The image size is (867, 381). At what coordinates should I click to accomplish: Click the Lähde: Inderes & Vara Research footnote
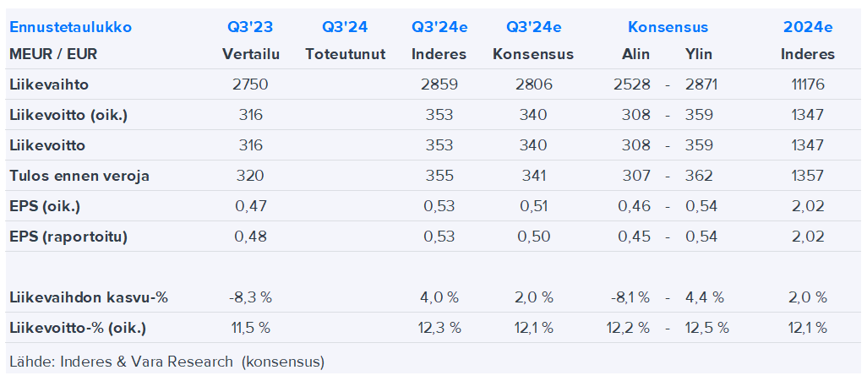click(166, 362)
